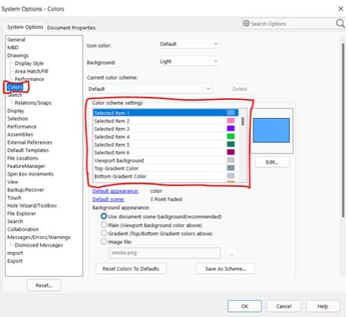Screen dimensions: 348x317
Task: Click the OK button
Action: coord(245,306)
